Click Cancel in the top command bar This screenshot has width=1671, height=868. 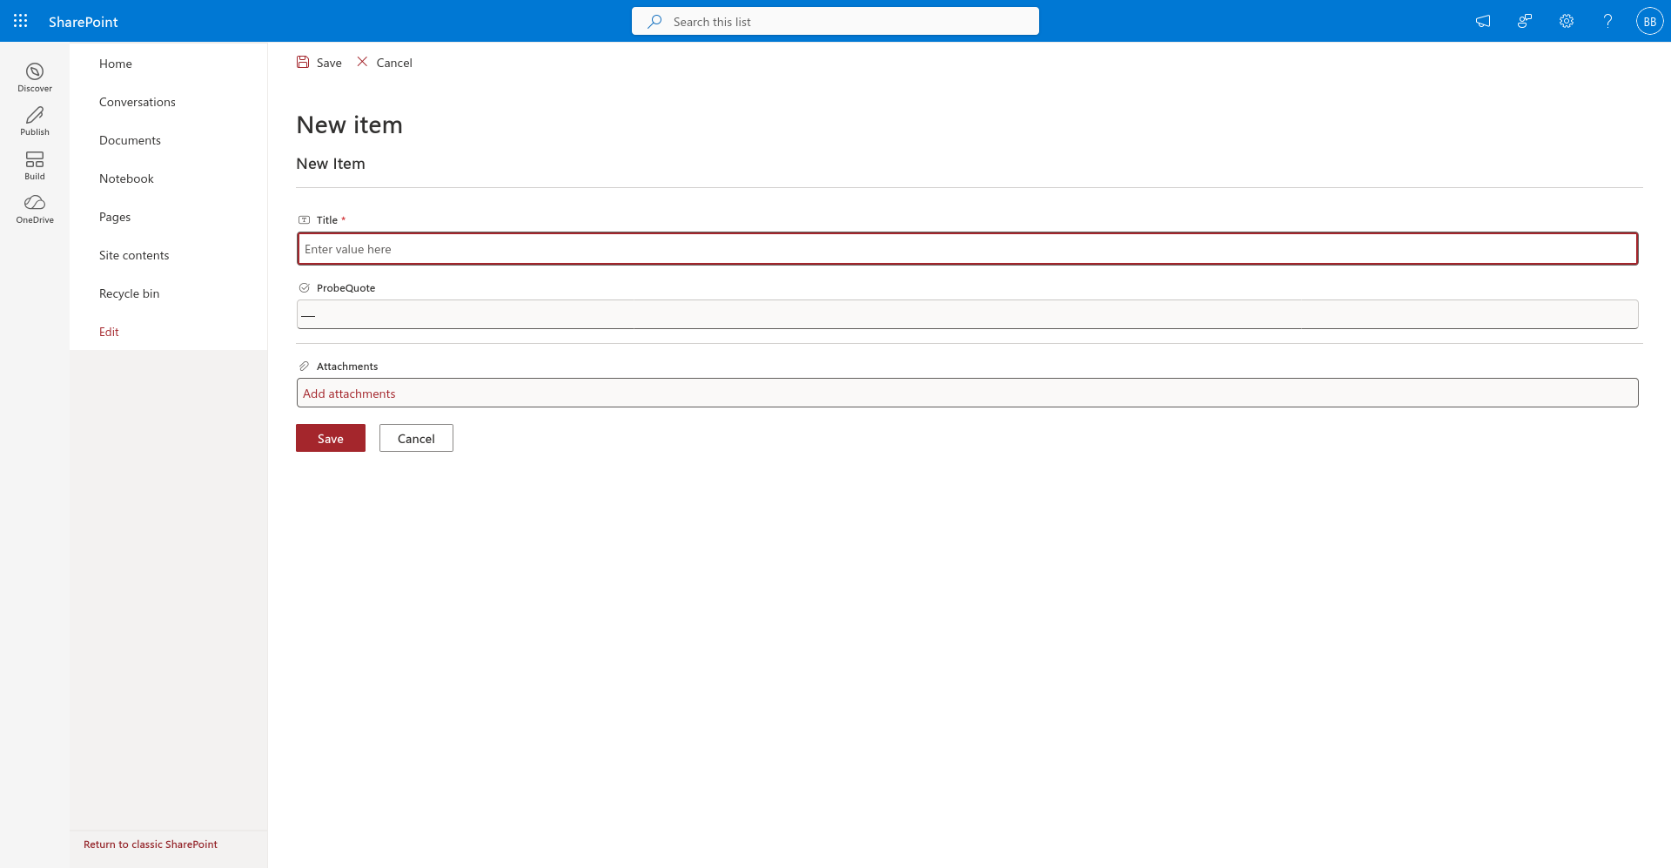[x=385, y=63]
